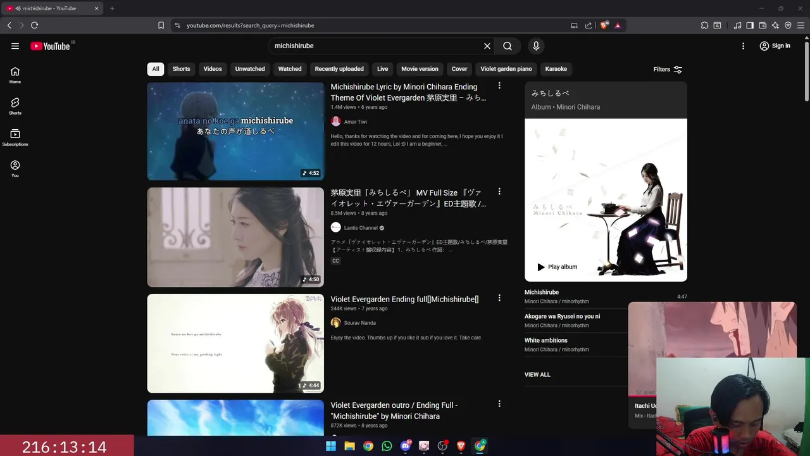
Task: Click the magnifier search button
Action: click(x=508, y=46)
